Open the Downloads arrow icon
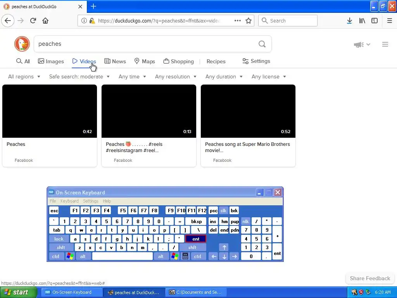This screenshot has height=298, width=397. (x=349, y=21)
